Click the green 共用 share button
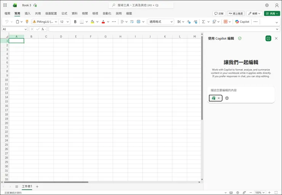This screenshot has width=282, height=195. pyautogui.click(x=272, y=13)
